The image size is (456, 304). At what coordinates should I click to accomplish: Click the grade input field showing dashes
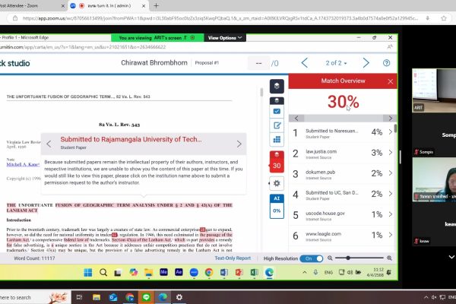258,63
